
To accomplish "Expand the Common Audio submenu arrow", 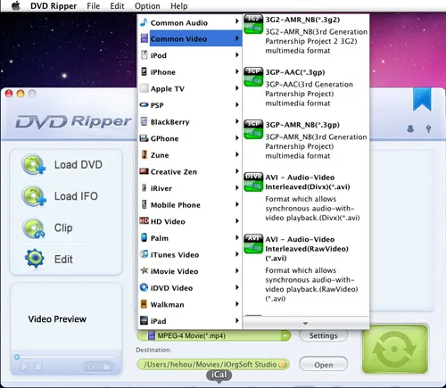I will 237,21.
